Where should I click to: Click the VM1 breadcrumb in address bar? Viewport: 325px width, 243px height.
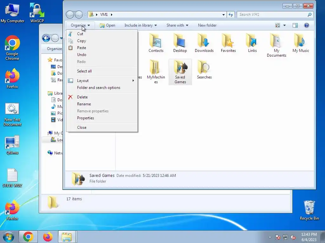point(104,15)
